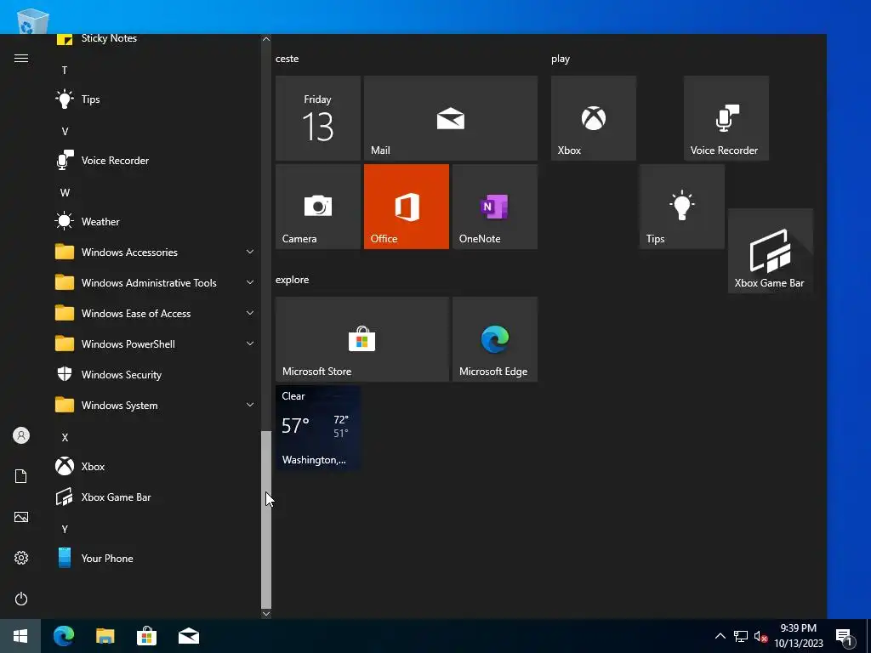Click the Power button icon
The width and height of the screenshot is (871, 653).
[x=21, y=599]
